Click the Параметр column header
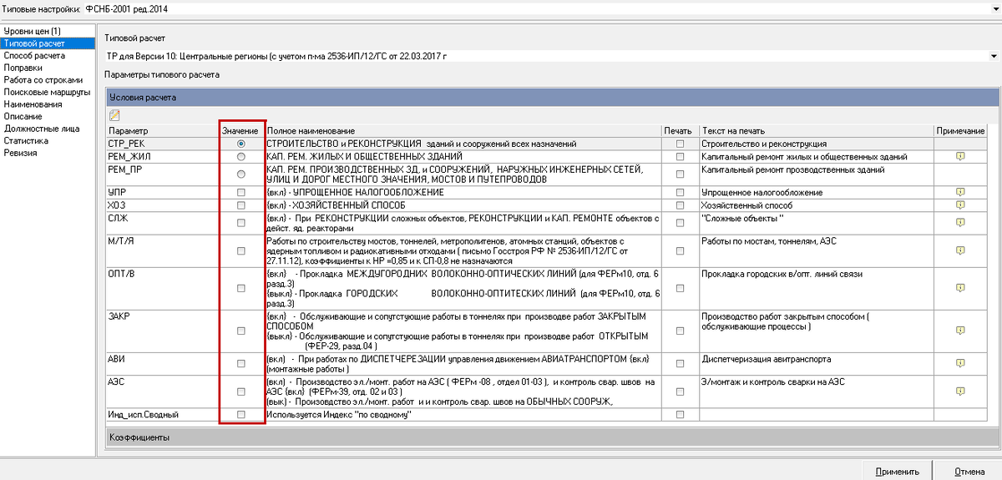Image resolution: width=1002 pixels, height=480 pixels. pyautogui.click(x=162, y=132)
